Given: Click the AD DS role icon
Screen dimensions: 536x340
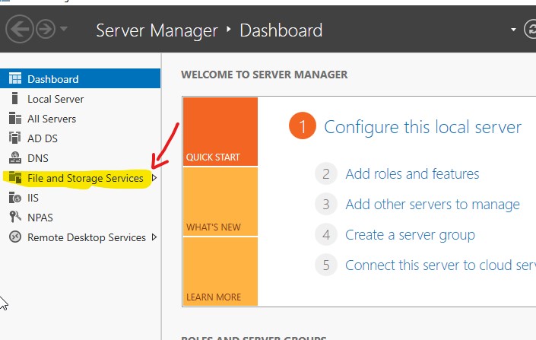Looking at the screenshot, I should pos(14,138).
